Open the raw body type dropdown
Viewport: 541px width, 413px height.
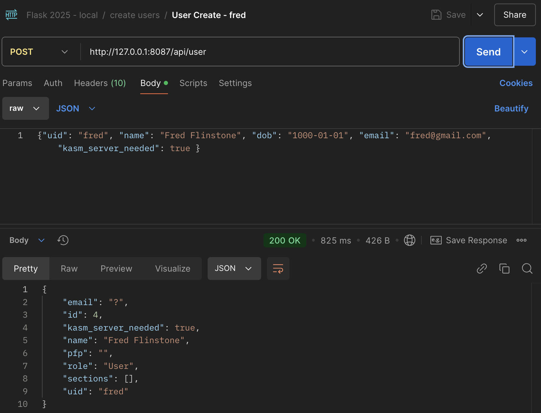(25, 109)
